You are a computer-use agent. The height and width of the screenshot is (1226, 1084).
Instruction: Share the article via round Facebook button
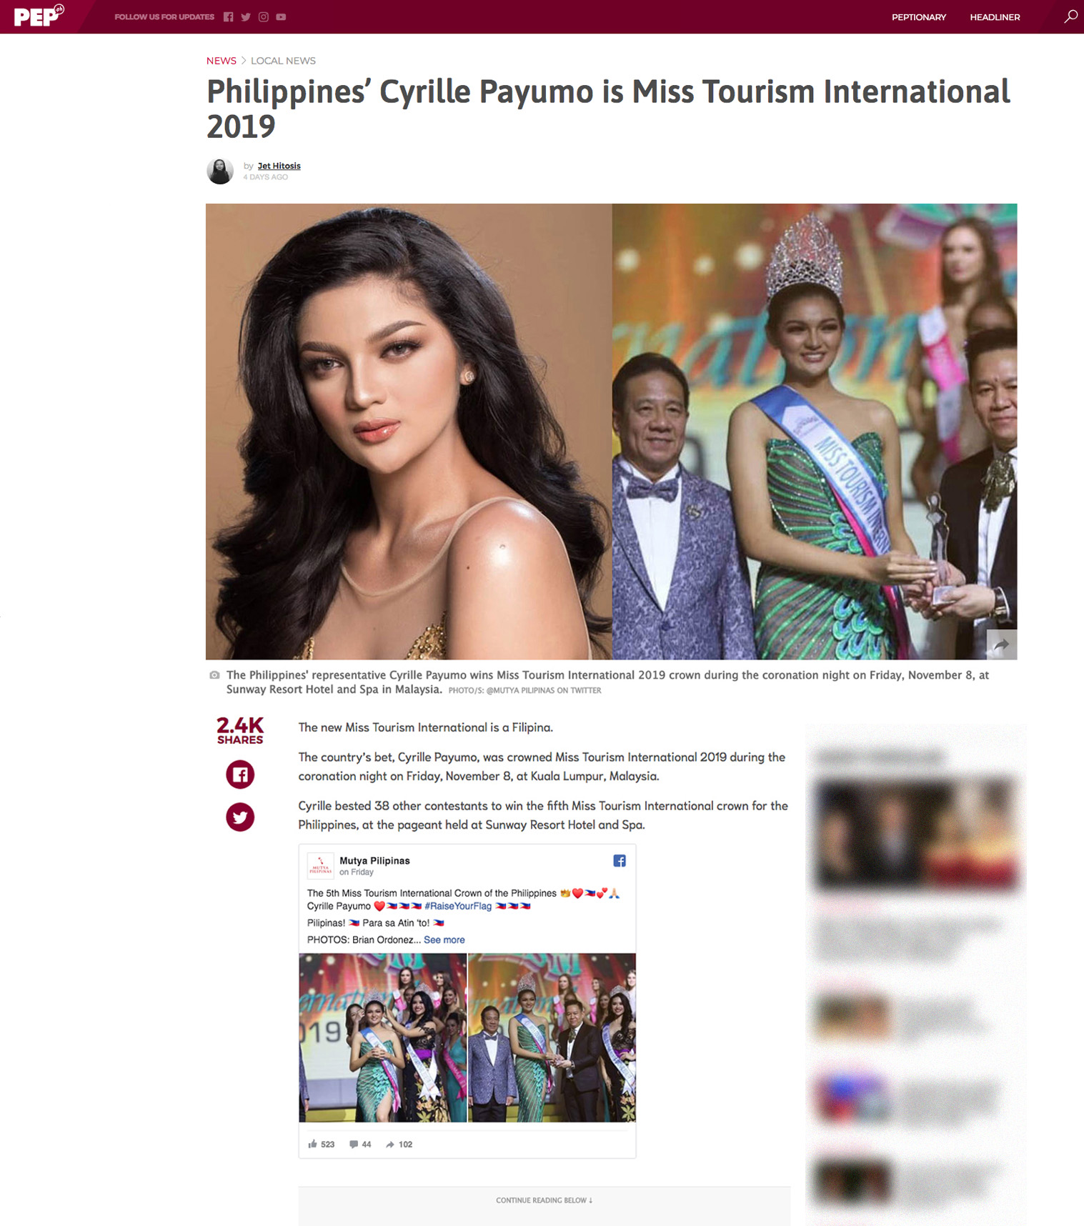(240, 774)
